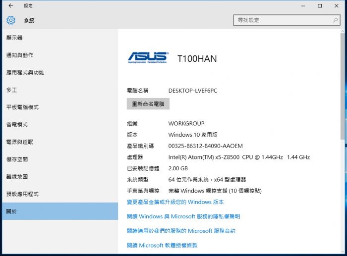
Task: Click the Windows 10 家用版 edition text
Action: click(193, 135)
